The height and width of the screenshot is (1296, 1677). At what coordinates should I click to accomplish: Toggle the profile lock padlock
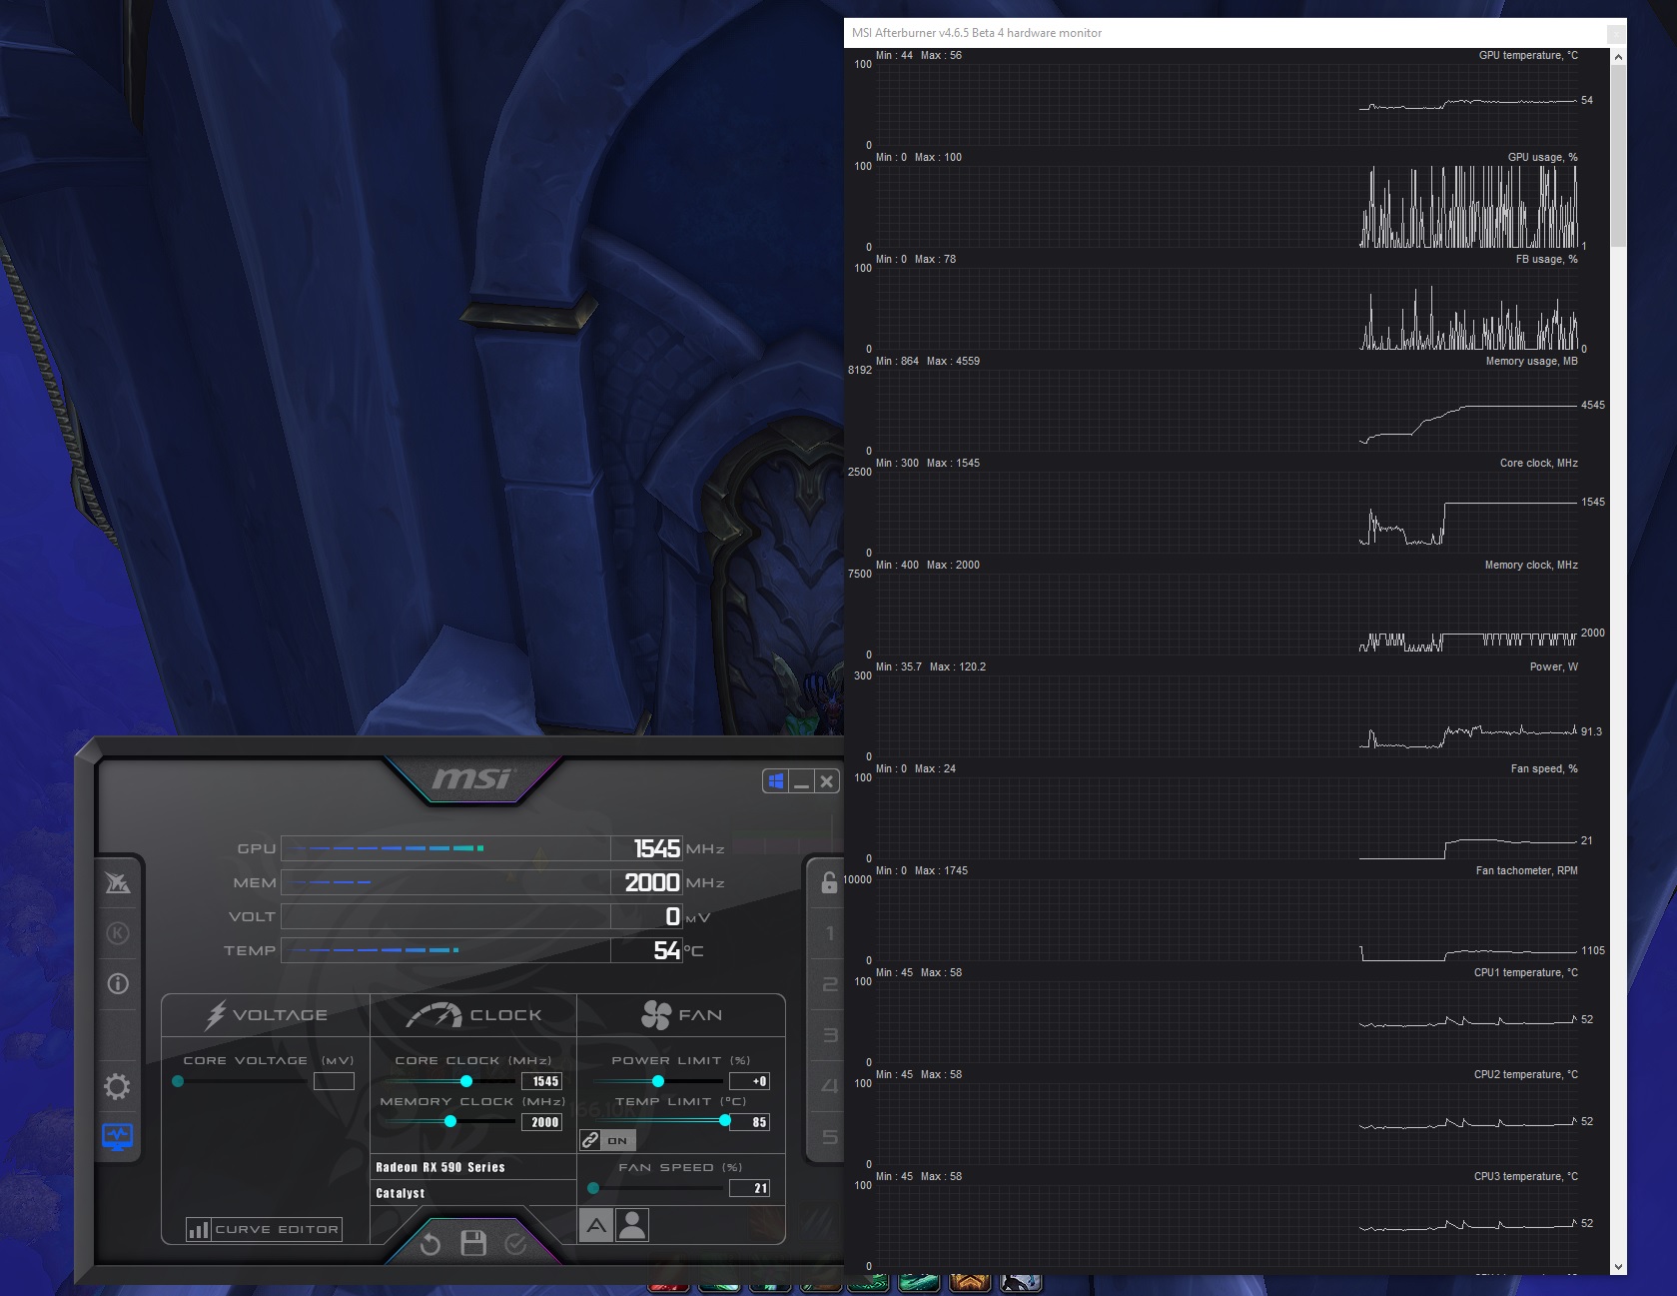pos(829,881)
